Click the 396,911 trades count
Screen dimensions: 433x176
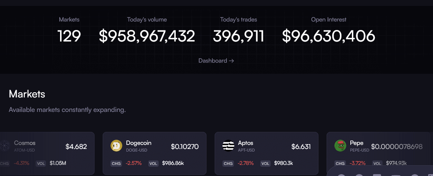pos(238,36)
